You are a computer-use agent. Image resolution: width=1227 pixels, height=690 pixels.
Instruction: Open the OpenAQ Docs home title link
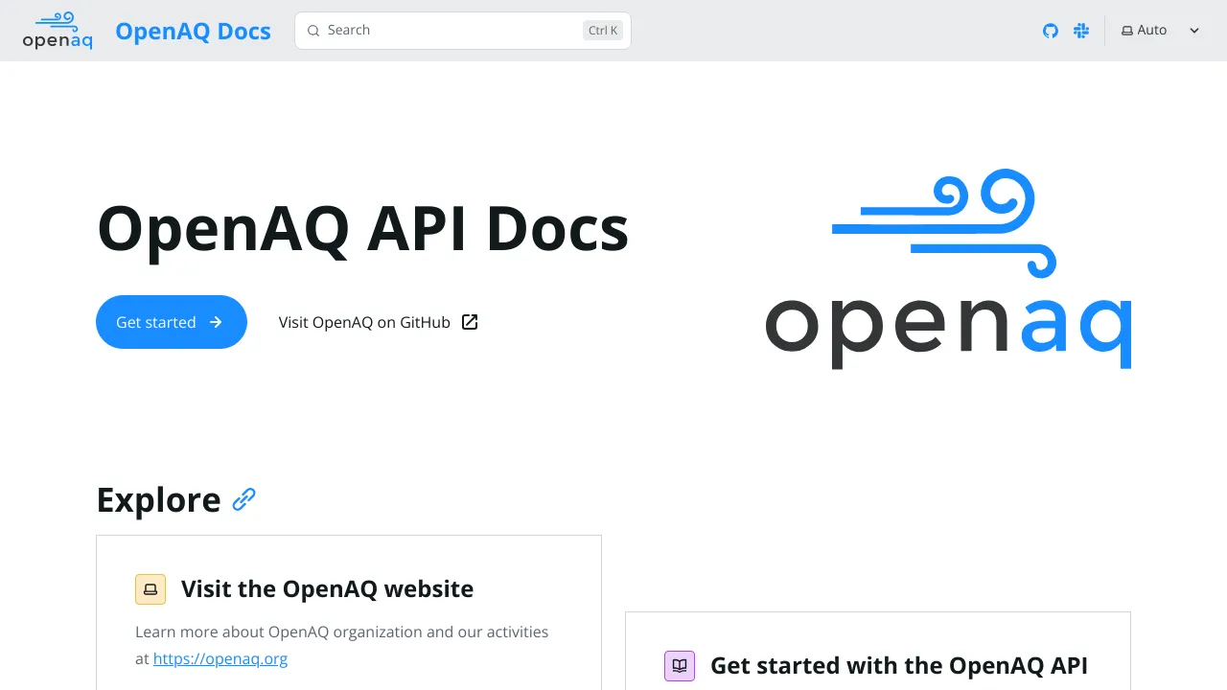193,31
